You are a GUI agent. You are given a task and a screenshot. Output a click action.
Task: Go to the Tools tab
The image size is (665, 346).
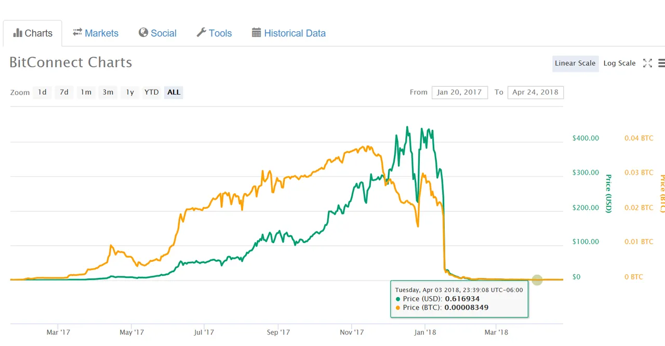pyautogui.click(x=214, y=33)
